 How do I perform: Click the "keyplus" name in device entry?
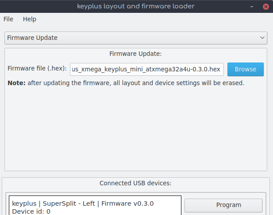(24, 203)
